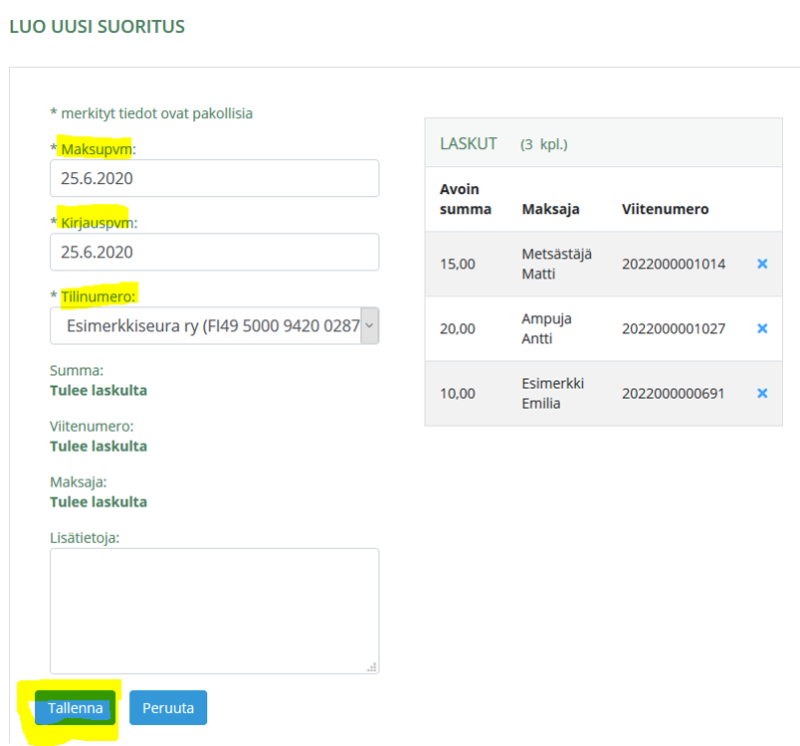Click the Avoin summa column header
The width and height of the screenshot is (800, 746).
coord(466,199)
